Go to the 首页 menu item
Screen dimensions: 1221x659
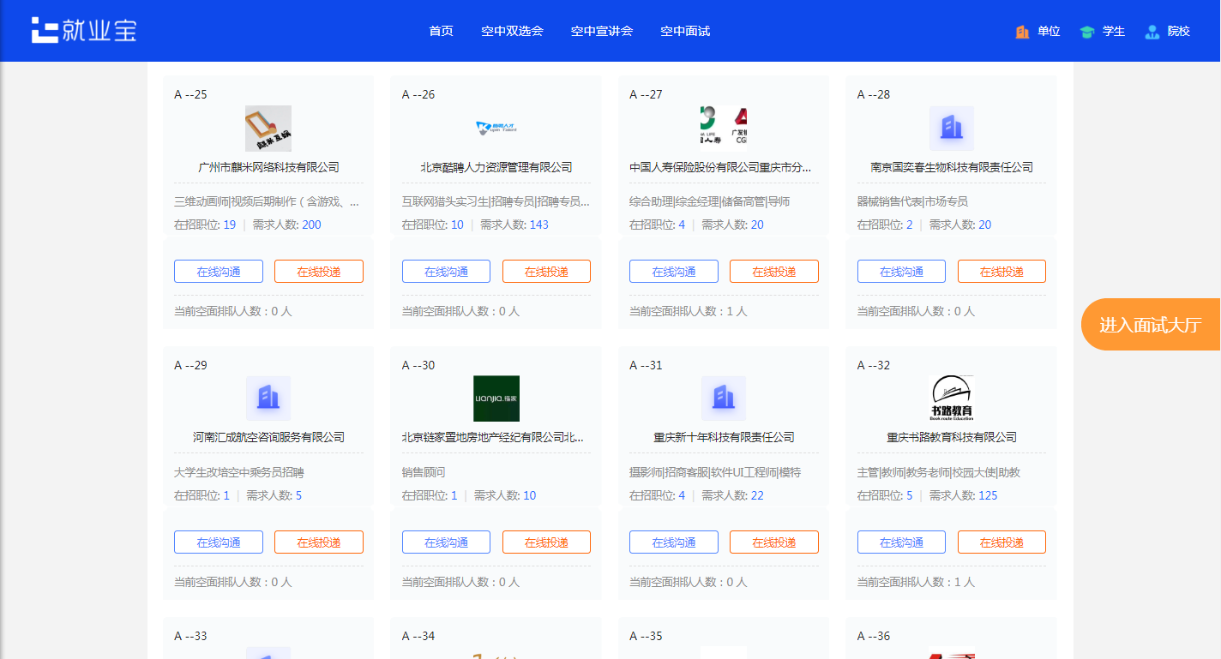click(x=441, y=31)
